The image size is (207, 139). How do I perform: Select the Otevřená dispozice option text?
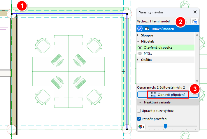coord(158,47)
